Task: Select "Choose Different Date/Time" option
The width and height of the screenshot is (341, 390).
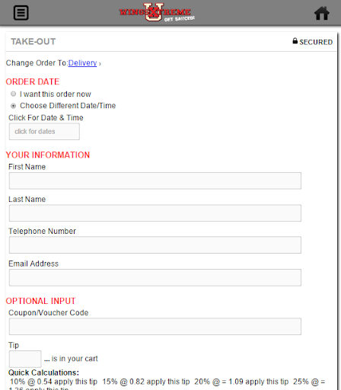Action: (14, 106)
